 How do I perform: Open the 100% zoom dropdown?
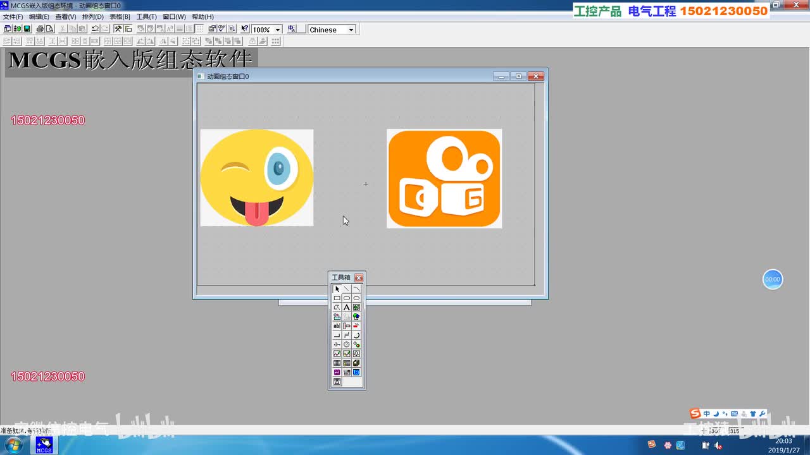278,30
